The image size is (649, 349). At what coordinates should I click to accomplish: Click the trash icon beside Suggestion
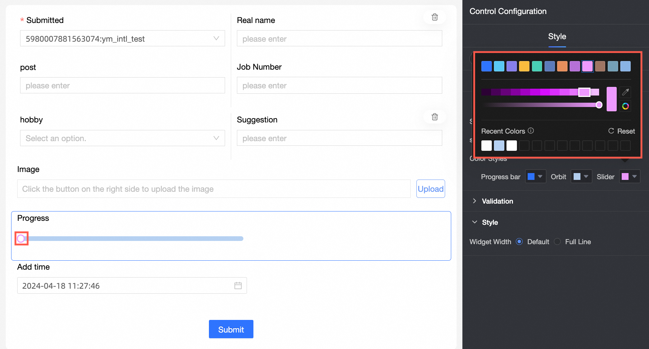[434, 117]
